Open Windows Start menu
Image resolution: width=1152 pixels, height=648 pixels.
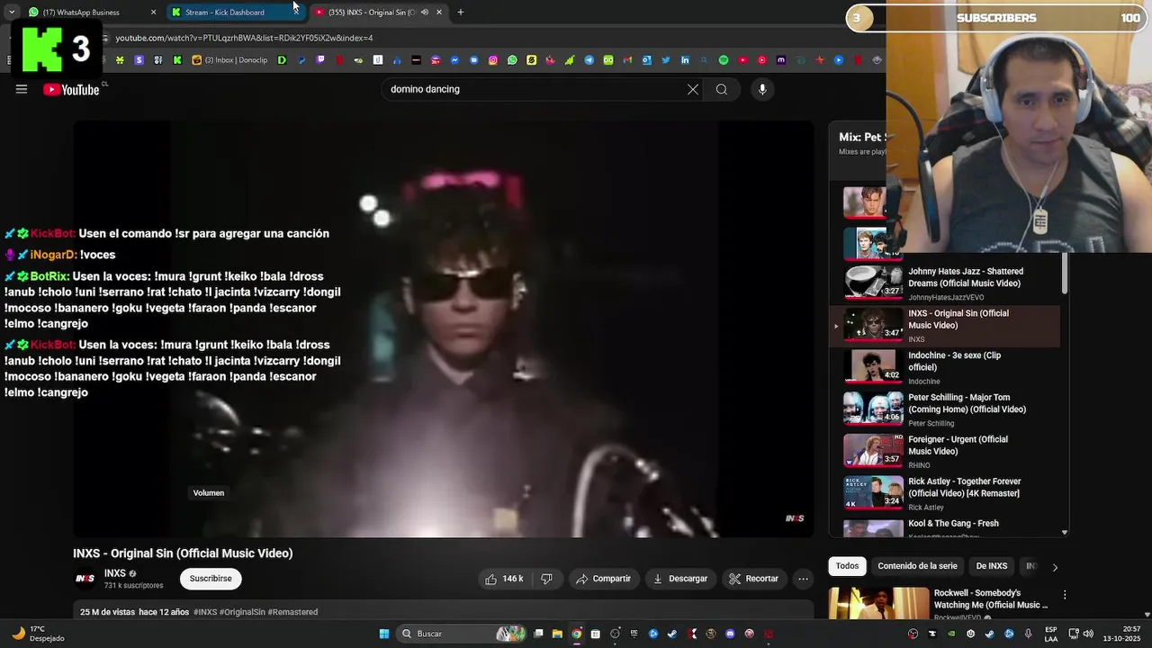point(384,634)
